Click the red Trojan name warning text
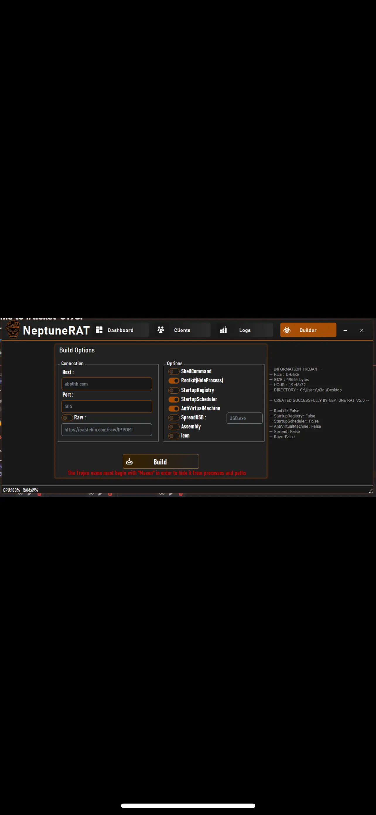The image size is (376, 815). tap(157, 473)
